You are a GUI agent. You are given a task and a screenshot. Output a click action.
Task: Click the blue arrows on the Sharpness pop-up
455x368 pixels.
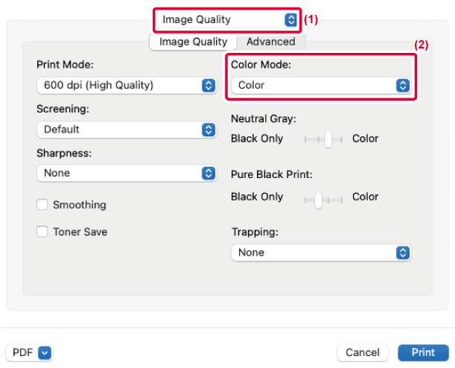[209, 173]
